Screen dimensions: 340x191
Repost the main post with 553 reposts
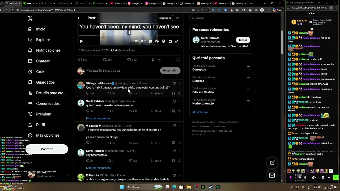[x=107, y=60]
